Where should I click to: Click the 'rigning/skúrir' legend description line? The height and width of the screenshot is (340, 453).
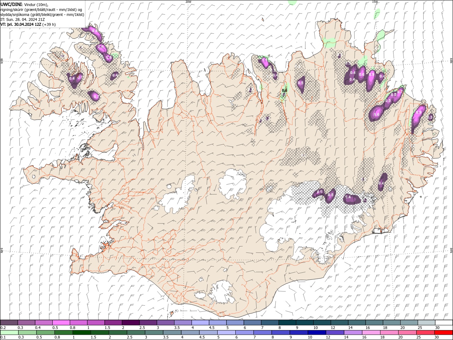(41, 10)
